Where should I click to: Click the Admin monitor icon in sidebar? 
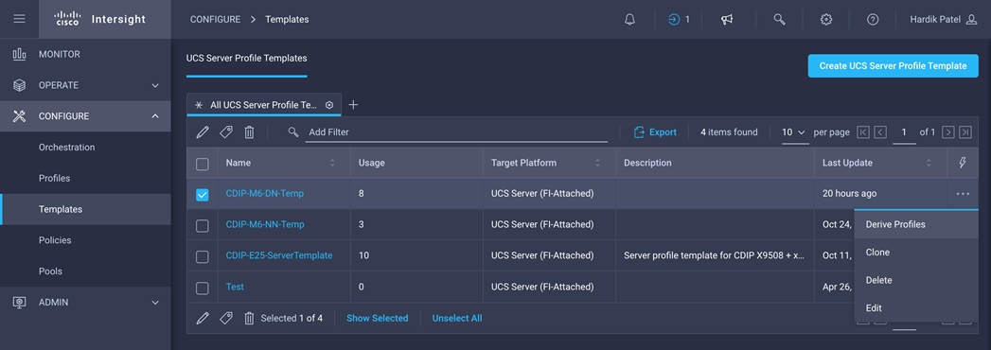(19, 303)
